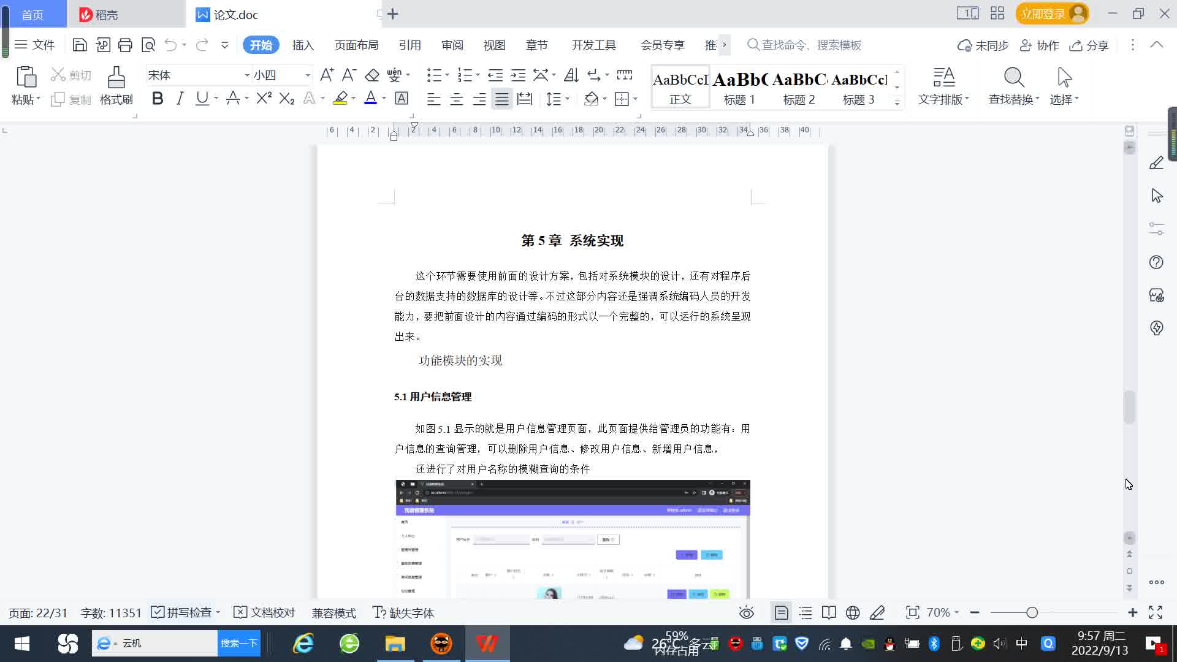The width and height of the screenshot is (1177, 662).
Task: Toggle Underline formatting
Action: 202,98
